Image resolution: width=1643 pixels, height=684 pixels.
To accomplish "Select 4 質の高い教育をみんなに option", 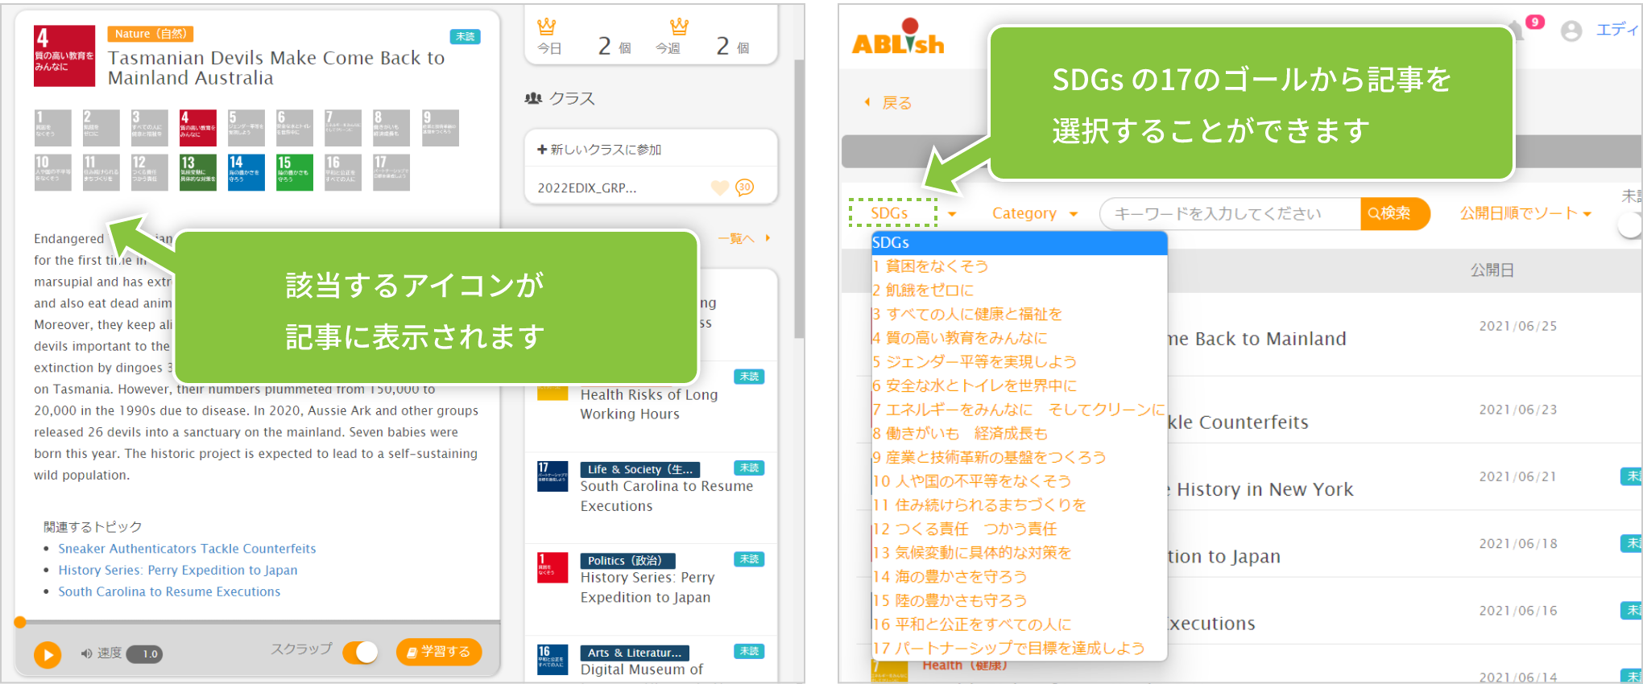I will [x=1019, y=338].
